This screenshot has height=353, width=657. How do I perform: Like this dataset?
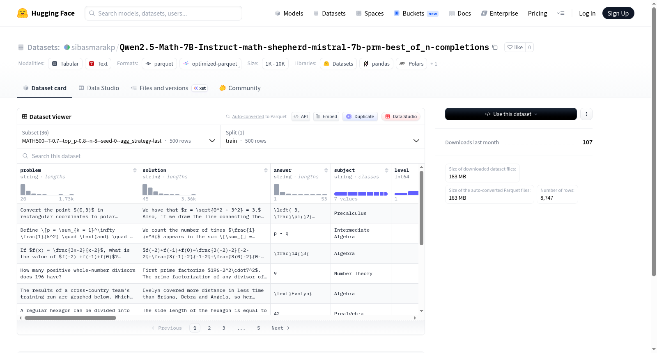pyautogui.click(x=515, y=47)
